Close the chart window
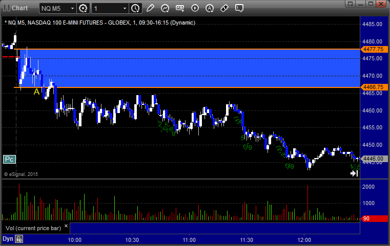390x246 pixels. (x=381, y=4)
